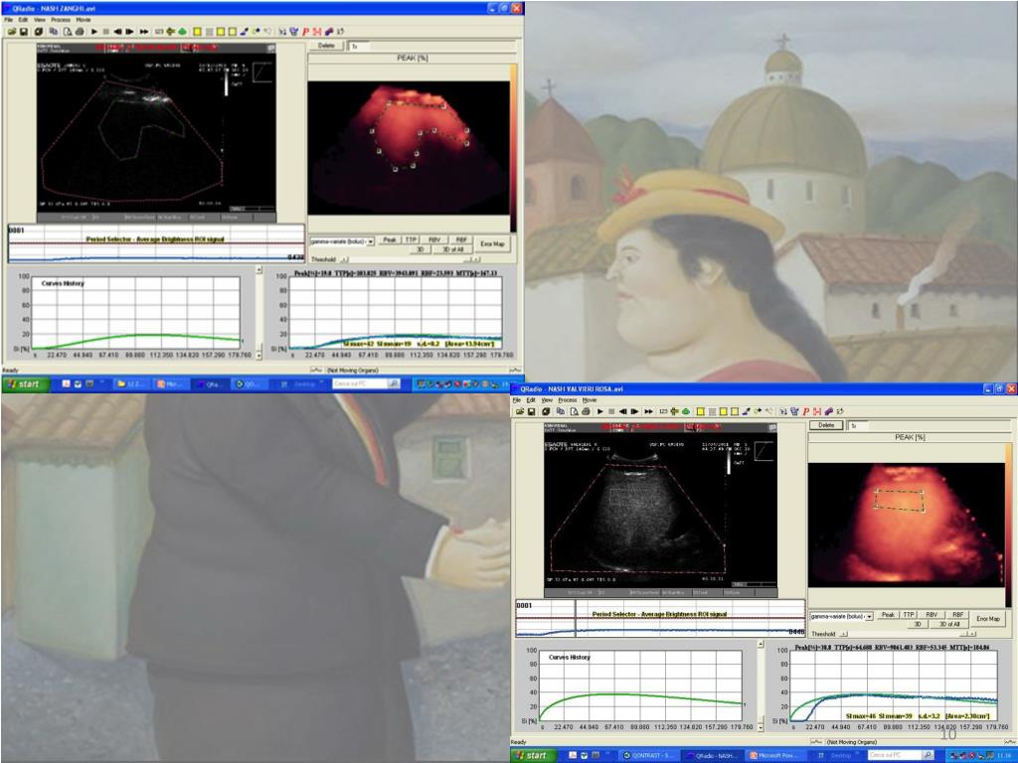Start playback in NASH ZANGHI window

tap(94, 31)
